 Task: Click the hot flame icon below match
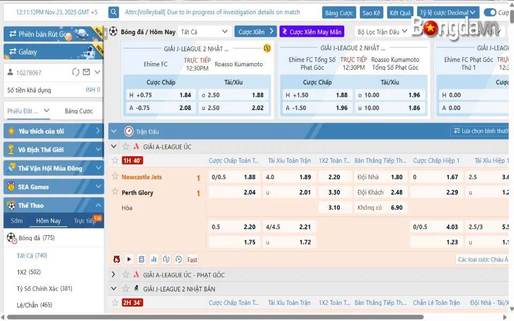click(117, 259)
